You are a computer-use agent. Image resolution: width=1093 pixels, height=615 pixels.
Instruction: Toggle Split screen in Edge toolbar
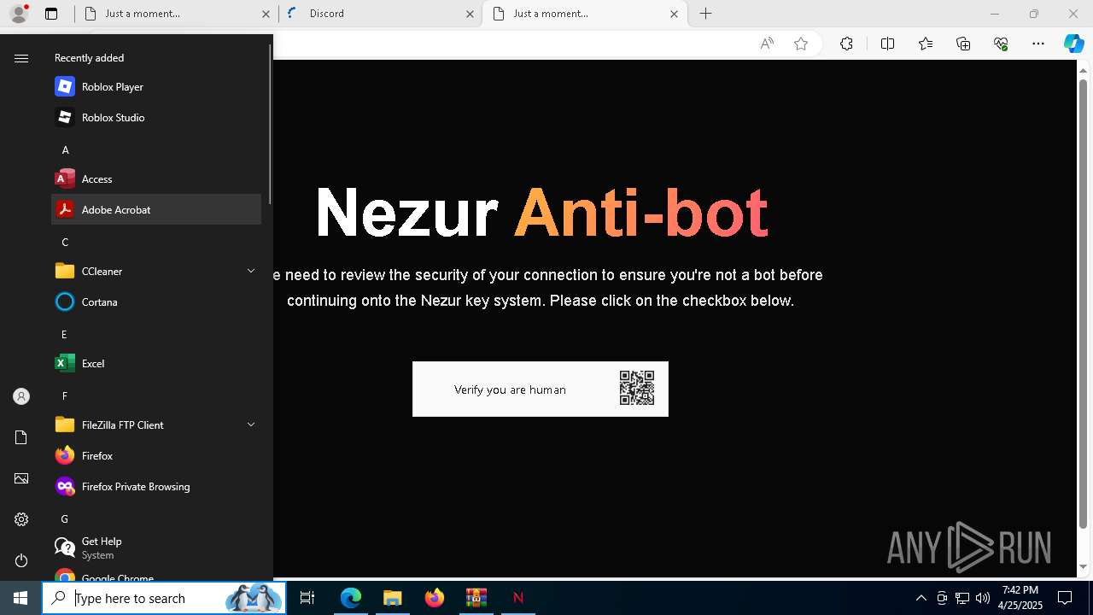coord(887,44)
